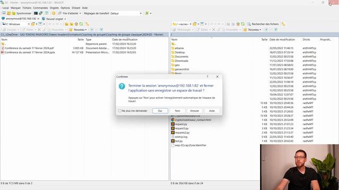Open the Commandes menu
Viewport: 339px width, 190px height.
pyautogui.click(x=40, y=8)
